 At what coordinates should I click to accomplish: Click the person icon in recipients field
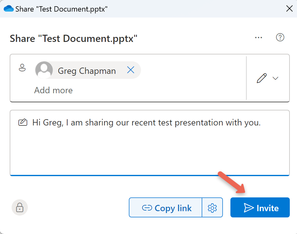click(22, 68)
